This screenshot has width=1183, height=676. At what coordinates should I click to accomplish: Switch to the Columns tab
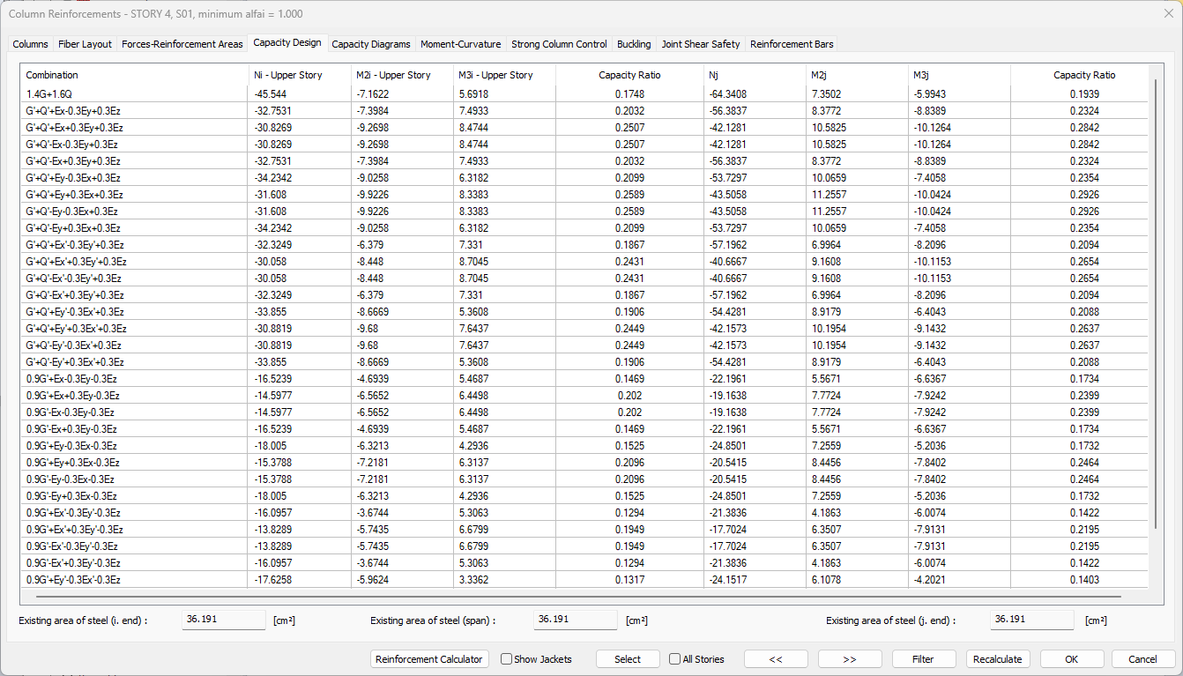coord(31,44)
